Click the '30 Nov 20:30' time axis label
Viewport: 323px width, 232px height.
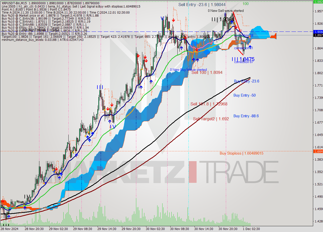pos(228,229)
